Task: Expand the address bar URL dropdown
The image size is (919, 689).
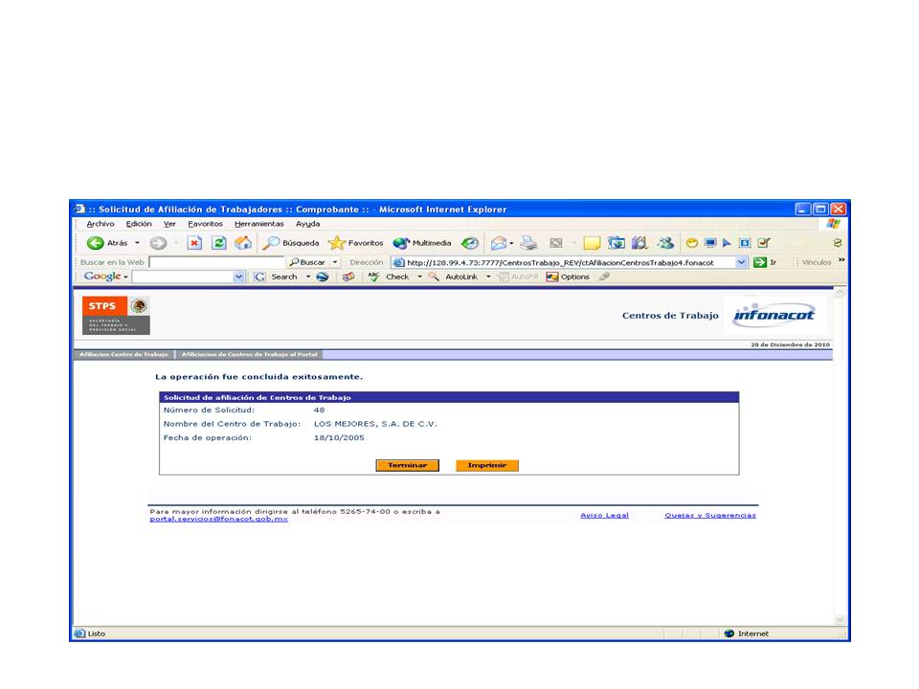Action: (741, 262)
